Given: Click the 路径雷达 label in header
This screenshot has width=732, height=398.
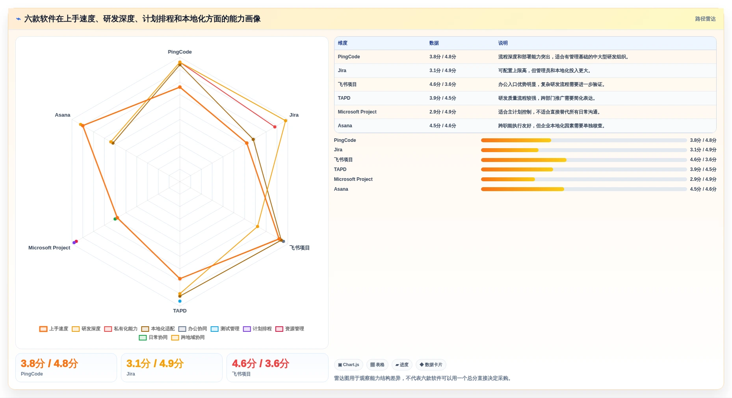Looking at the screenshot, I should 705,19.
